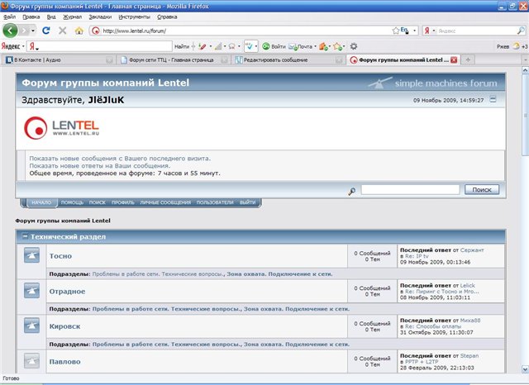Screen dimensions: 529x385
Task: Open Yandex Bar settings gear
Action: [353, 46]
